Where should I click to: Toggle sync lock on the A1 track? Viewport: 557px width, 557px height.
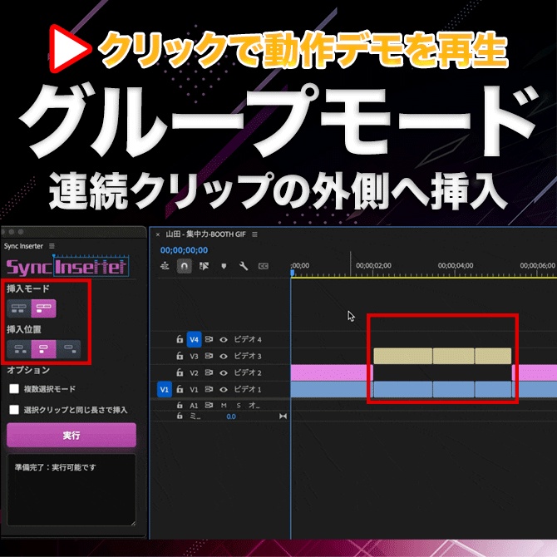209,405
